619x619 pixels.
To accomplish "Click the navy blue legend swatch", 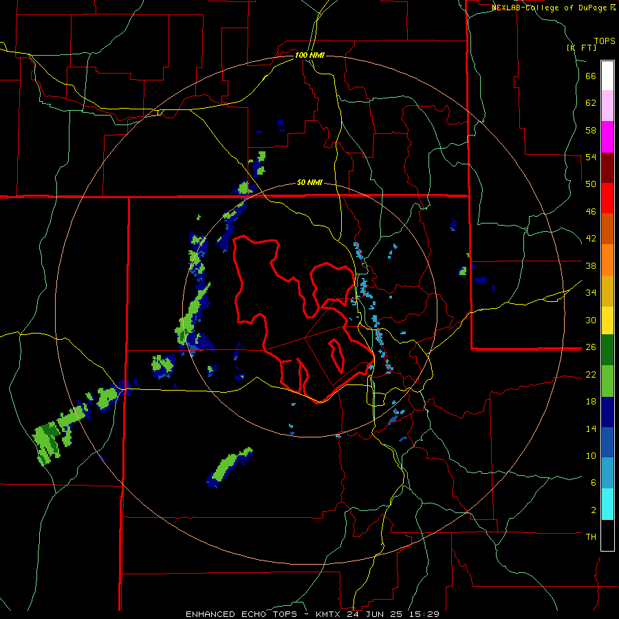I will point(607,412).
